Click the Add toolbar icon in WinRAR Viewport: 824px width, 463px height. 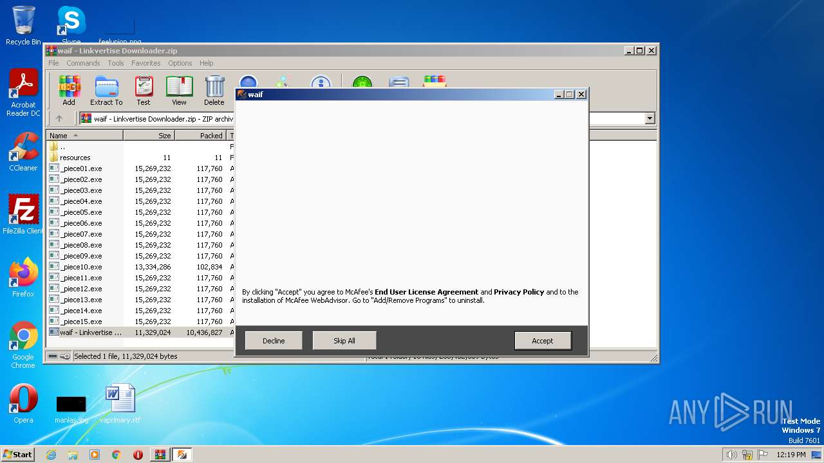(69, 91)
